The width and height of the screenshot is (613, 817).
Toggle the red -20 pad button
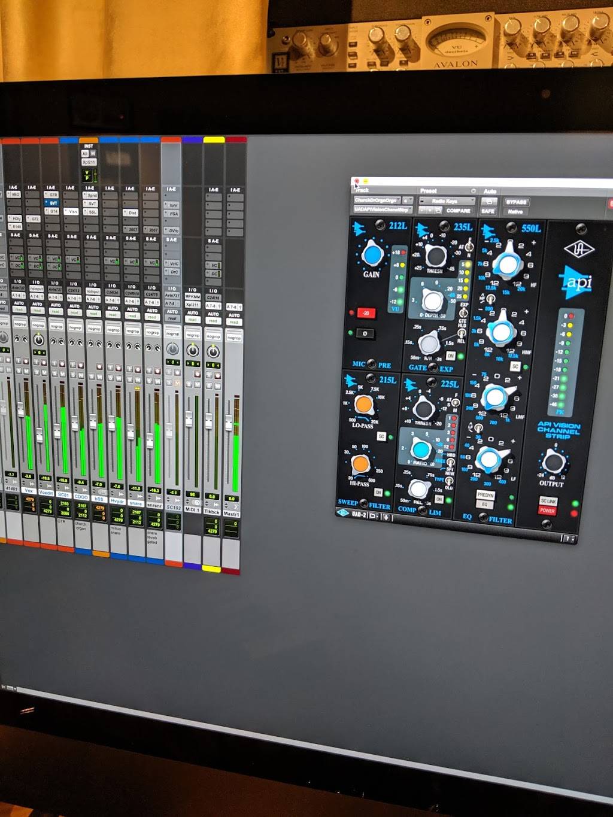click(366, 313)
